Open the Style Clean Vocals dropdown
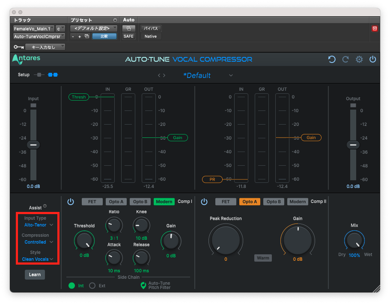 tap(38, 259)
